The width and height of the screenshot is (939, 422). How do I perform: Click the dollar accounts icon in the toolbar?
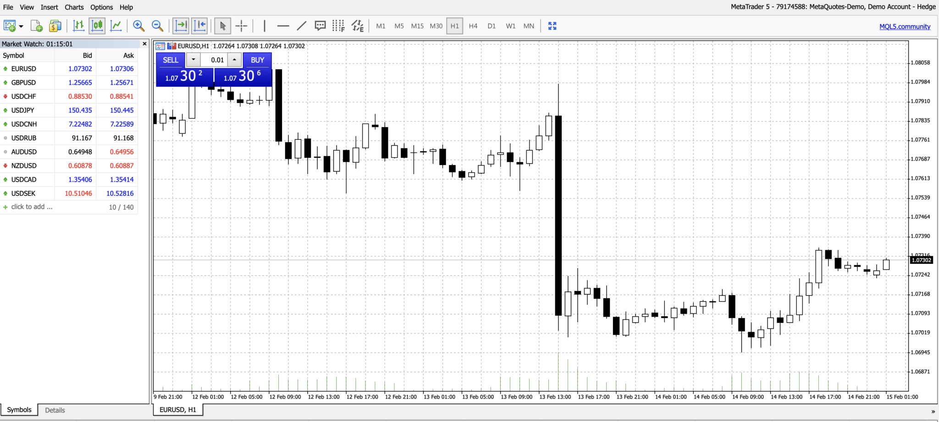point(55,26)
